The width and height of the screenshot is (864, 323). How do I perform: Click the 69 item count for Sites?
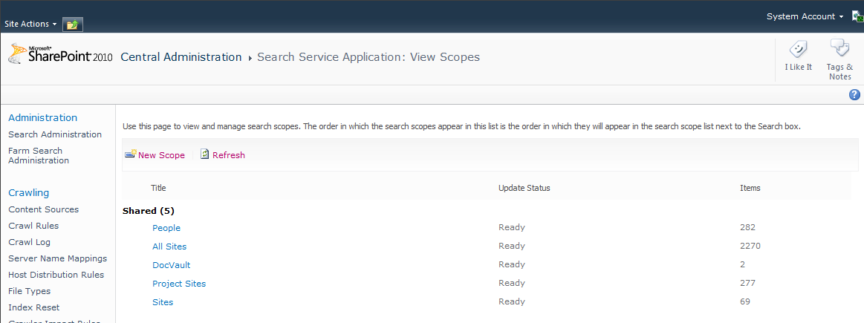pyautogui.click(x=745, y=302)
